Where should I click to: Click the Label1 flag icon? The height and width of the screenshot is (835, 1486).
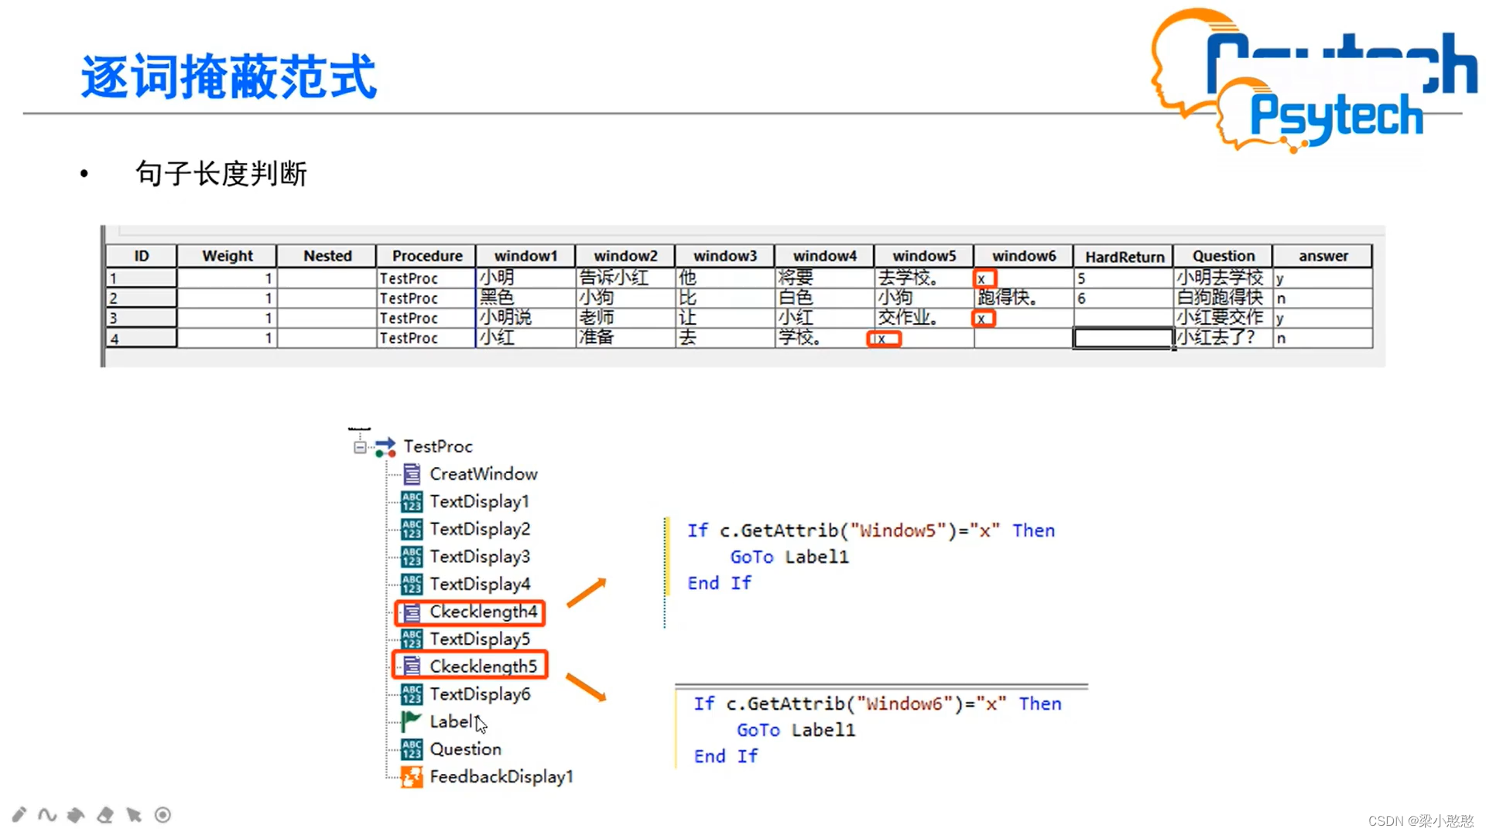411,721
